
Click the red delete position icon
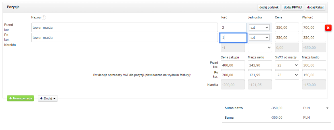tap(328, 28)
